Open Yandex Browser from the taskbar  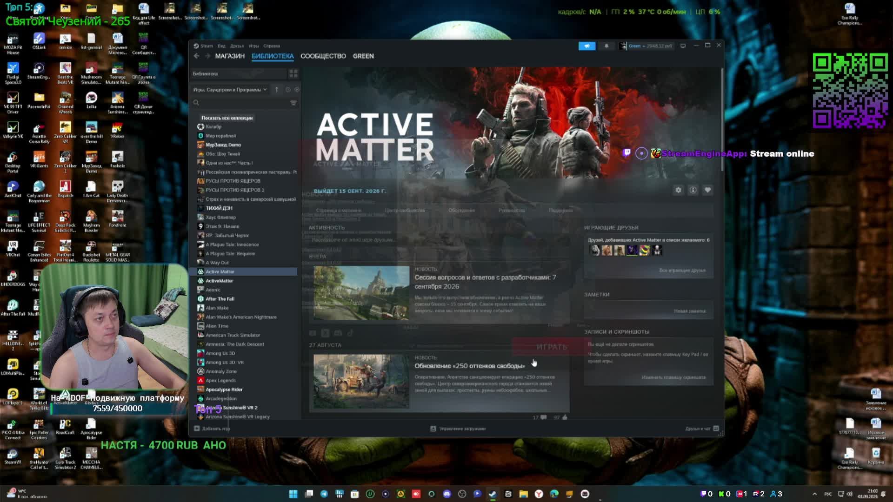point(539,494)
